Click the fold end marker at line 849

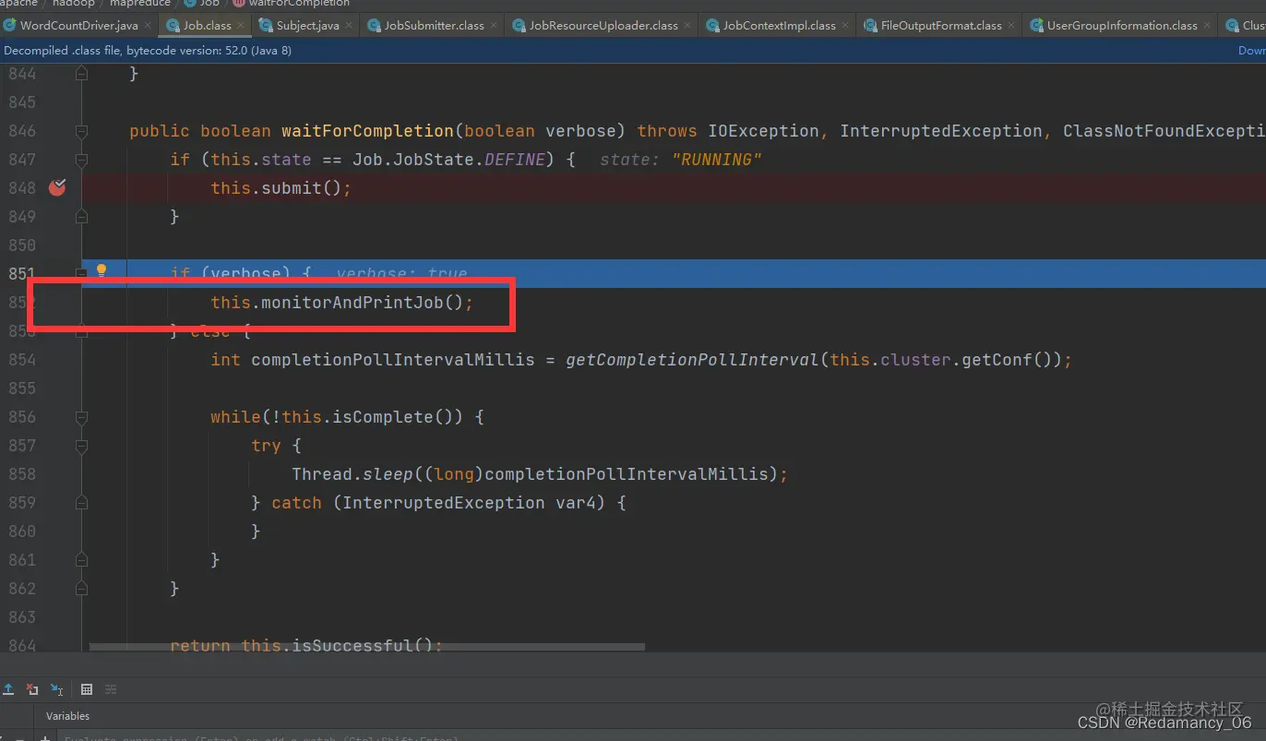81,216
